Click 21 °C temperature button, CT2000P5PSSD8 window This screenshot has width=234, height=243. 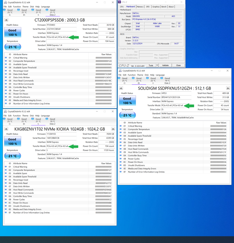[x=12, y=47]
